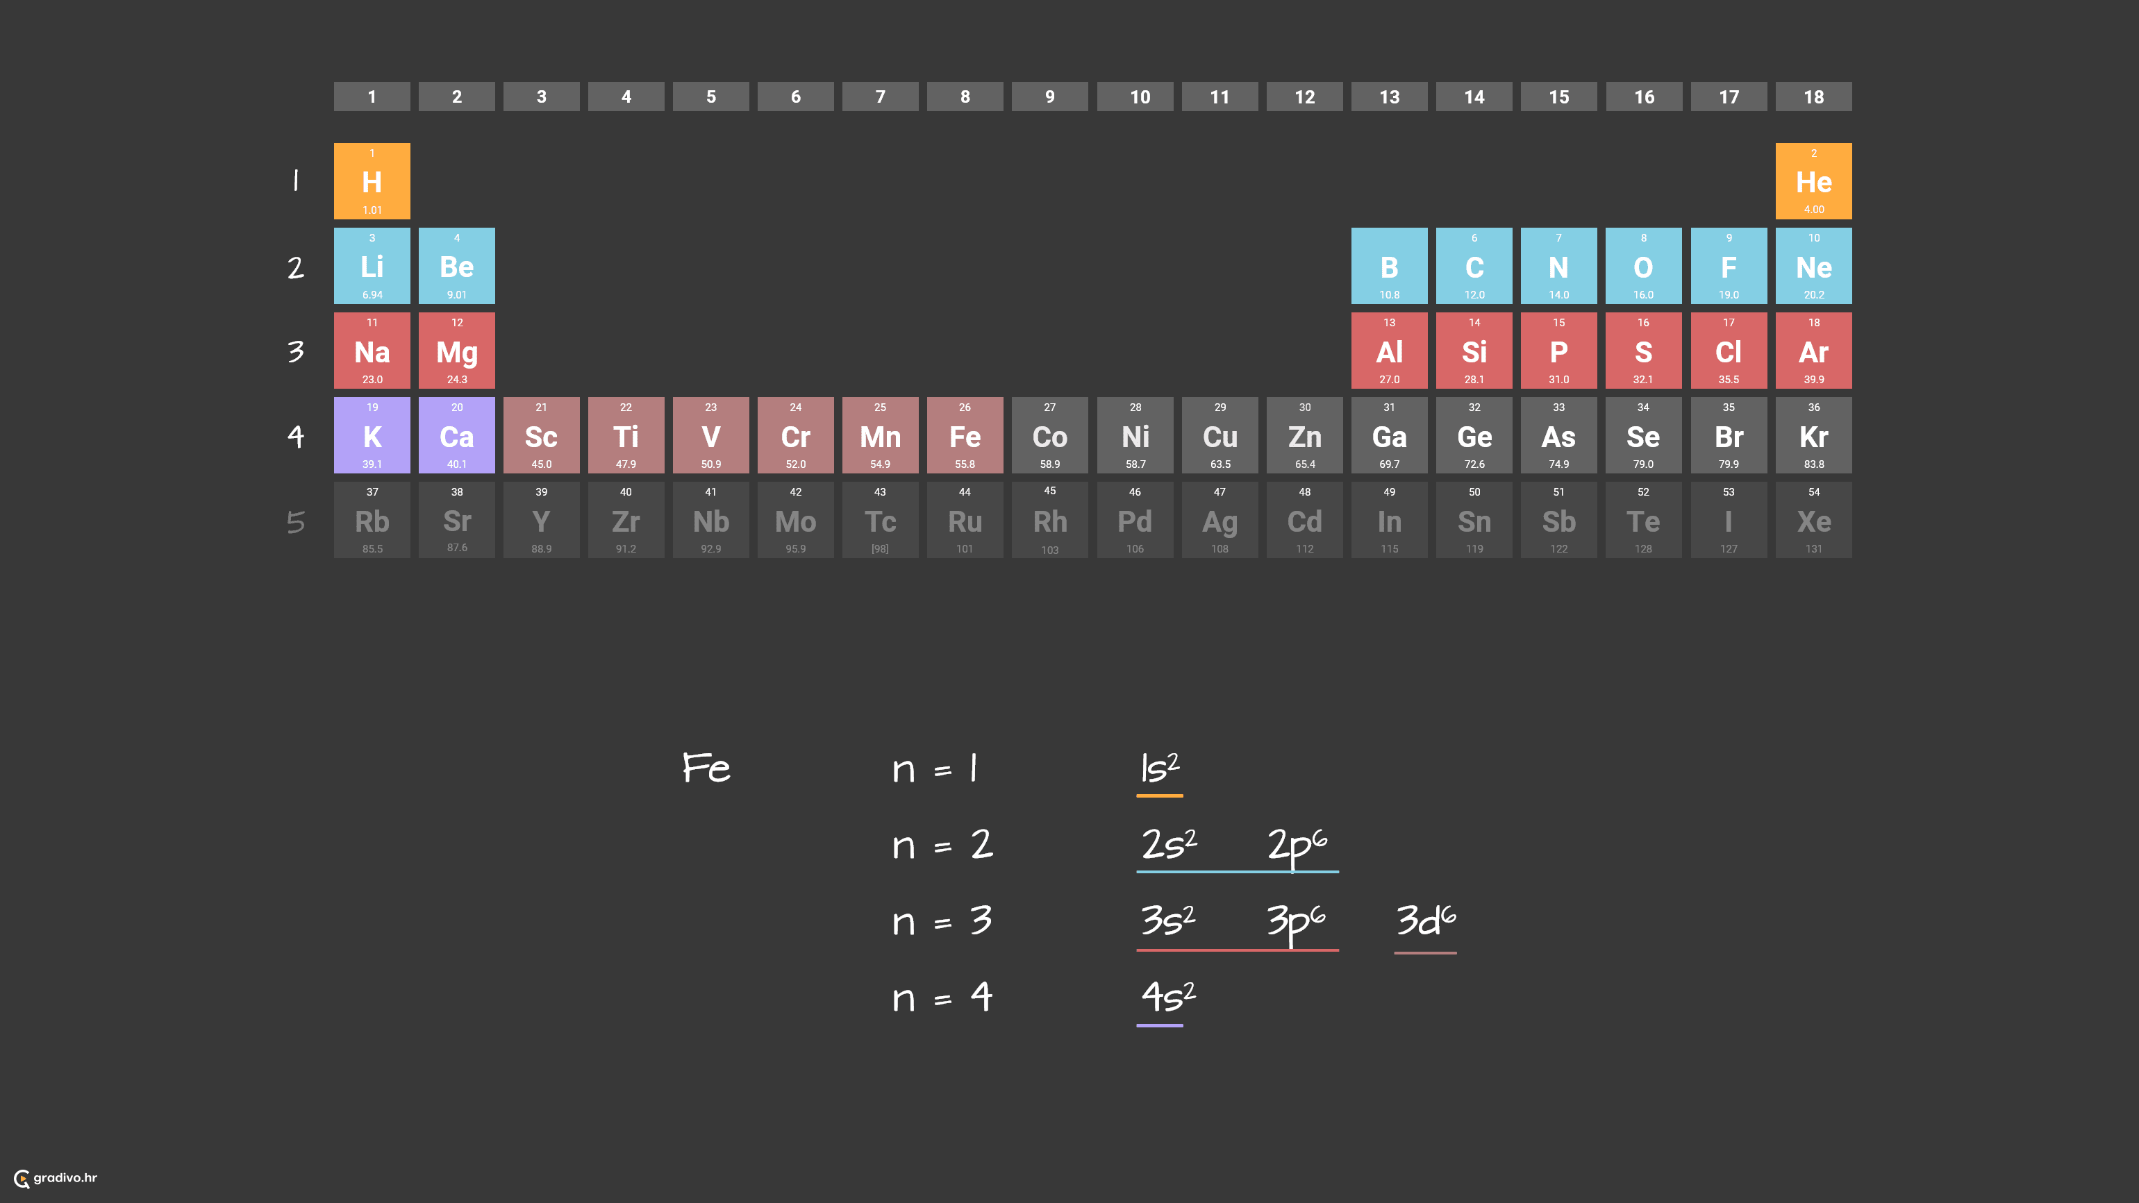Select group 8 column header
The width and height of the screenshot is (2139, 1203).
click(x=964, y=96)
